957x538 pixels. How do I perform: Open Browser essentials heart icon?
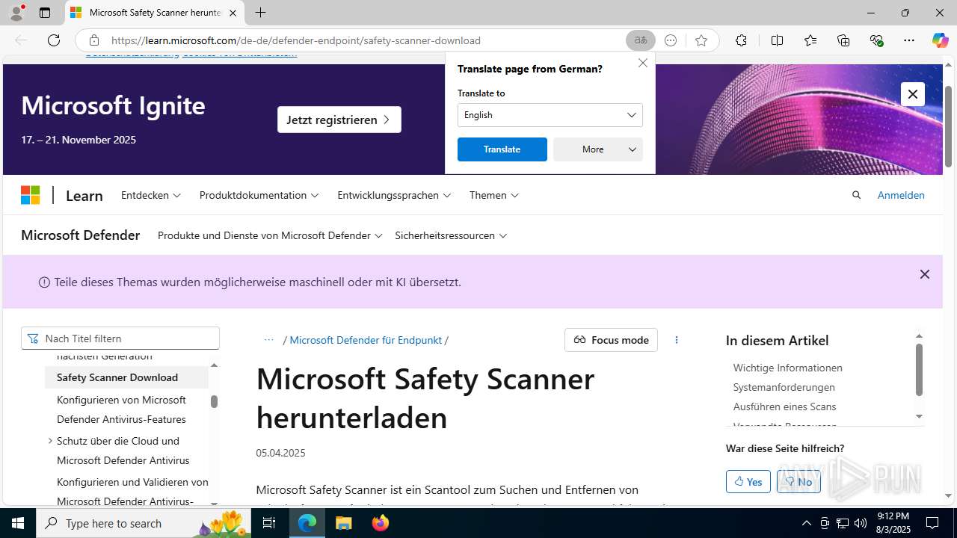pyautogui.click(x=877, y=40)
